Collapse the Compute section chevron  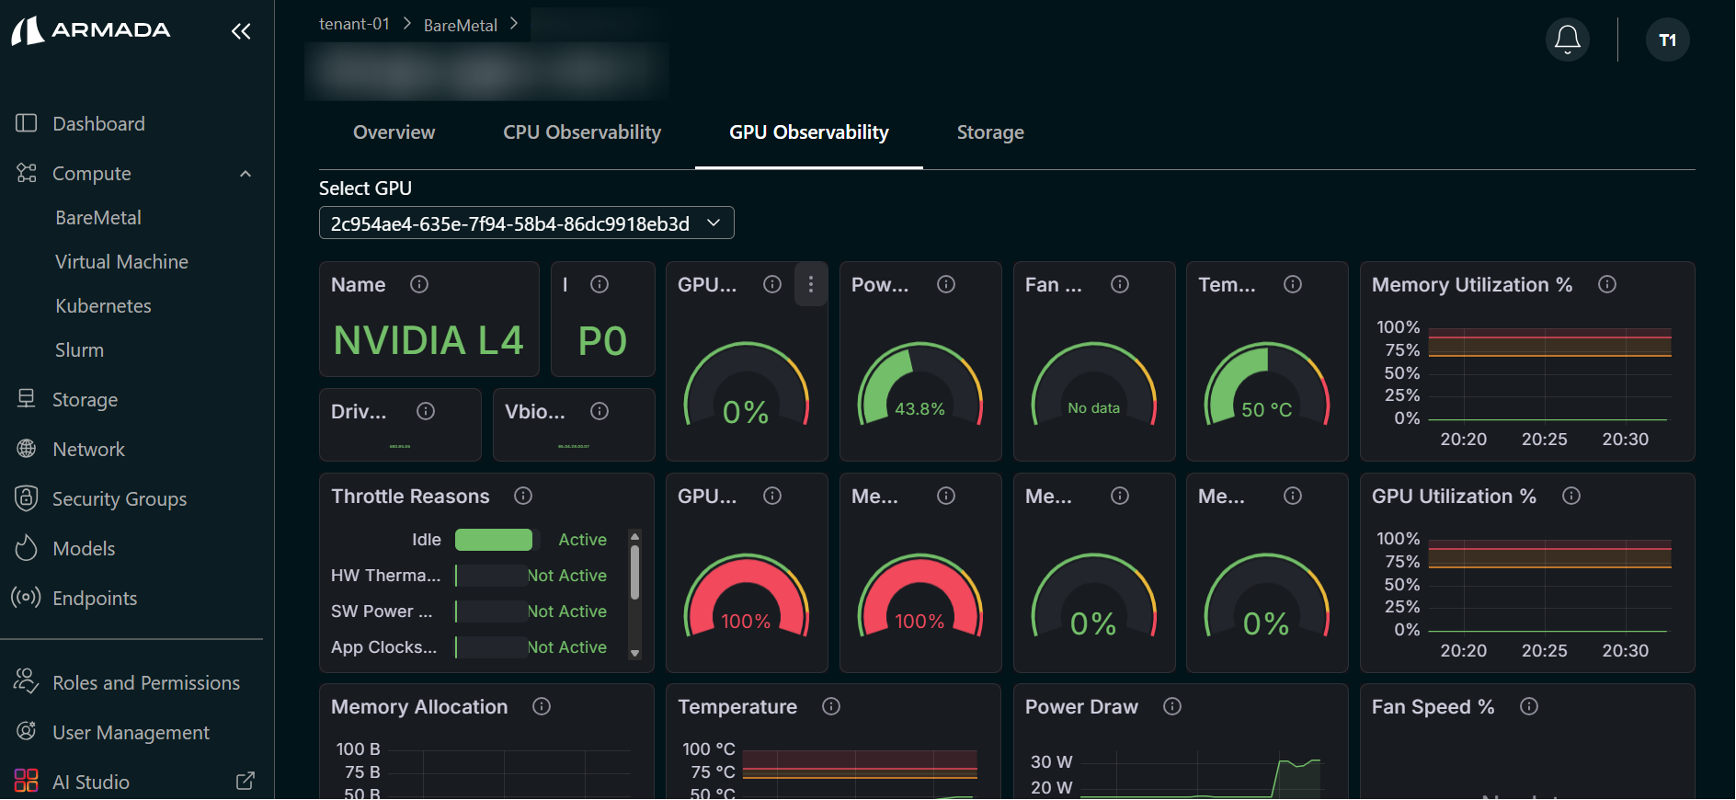246,174
